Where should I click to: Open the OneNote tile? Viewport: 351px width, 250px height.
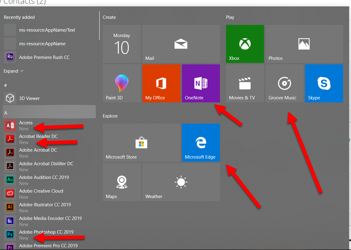(201, 84)
